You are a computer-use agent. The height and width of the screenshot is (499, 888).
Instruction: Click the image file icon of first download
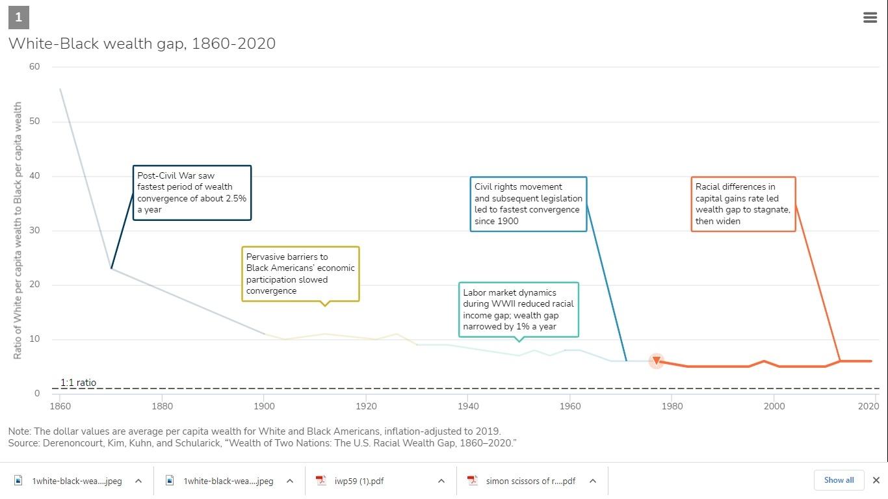[18, 481]
